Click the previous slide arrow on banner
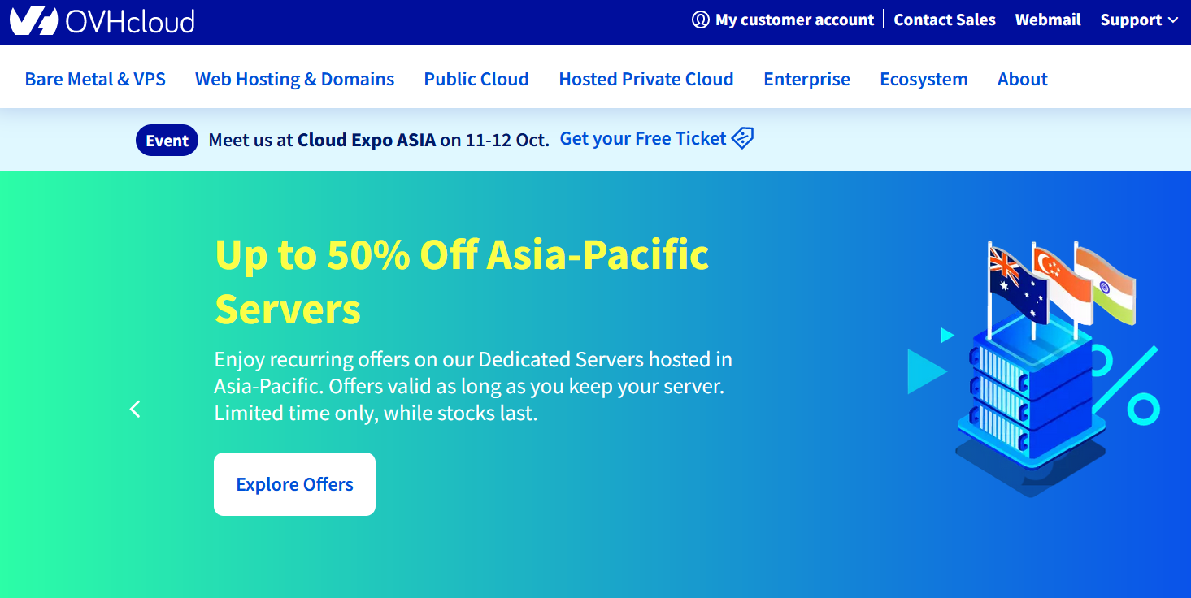Screen dimensions: 1191x598 point(135,409)
